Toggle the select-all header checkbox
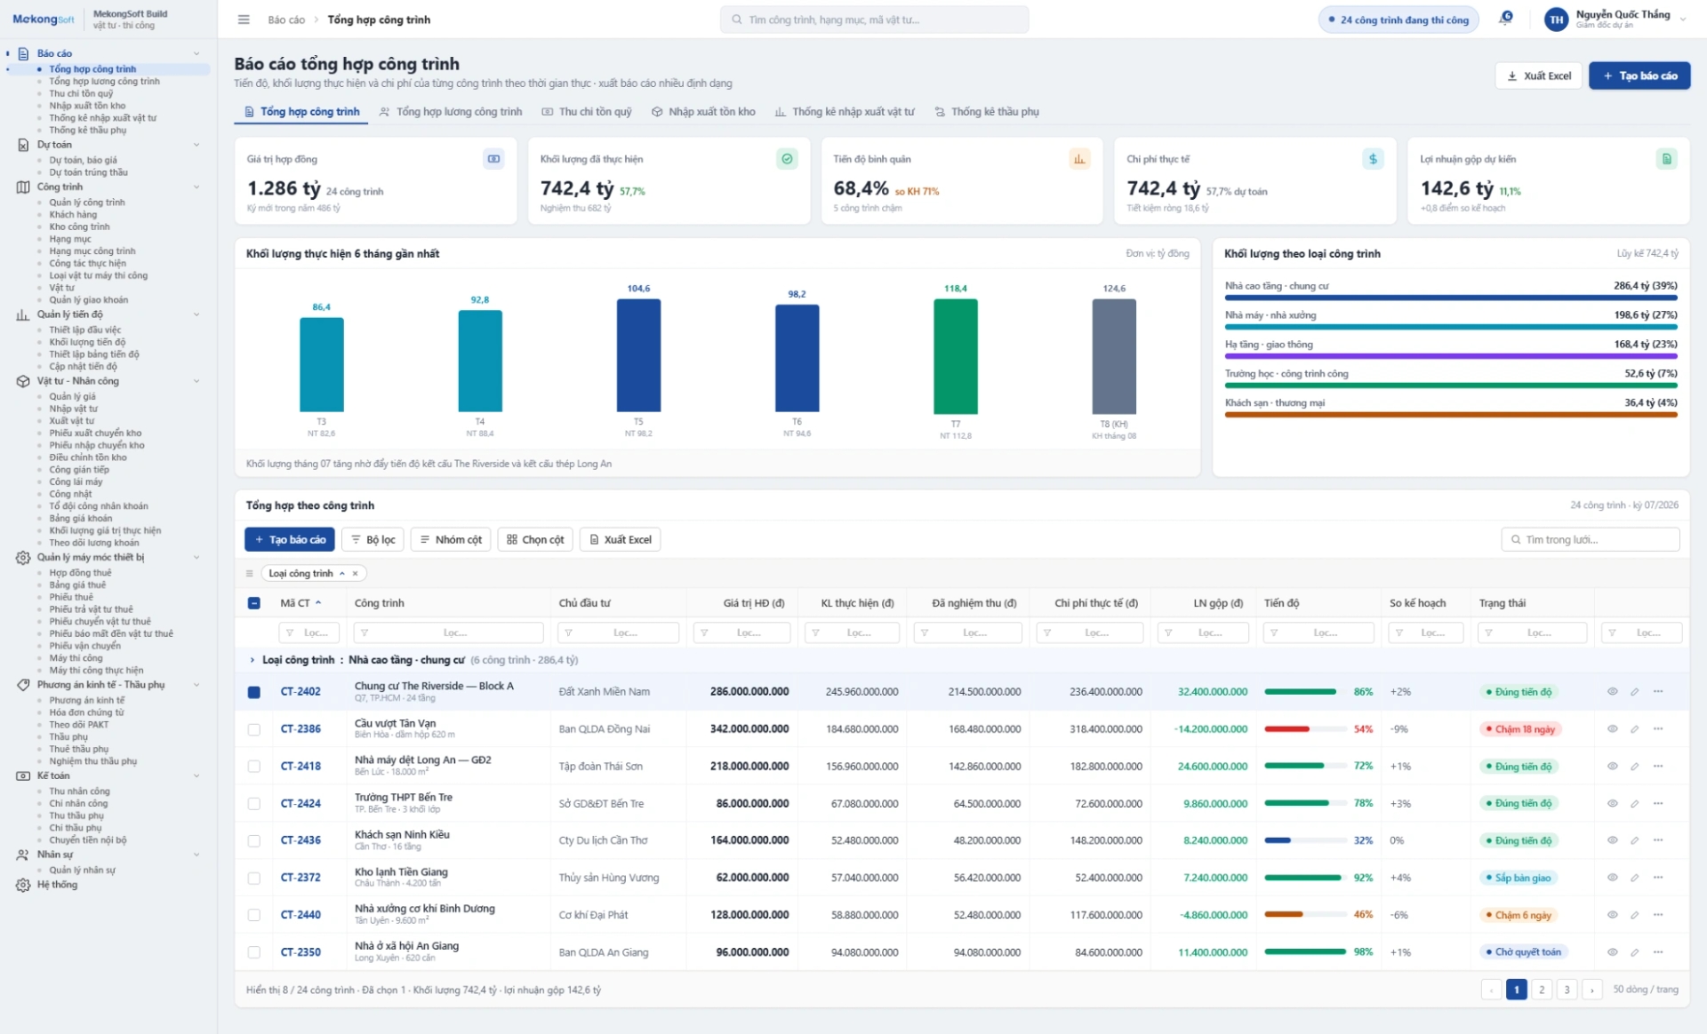 tap(254, 603)
